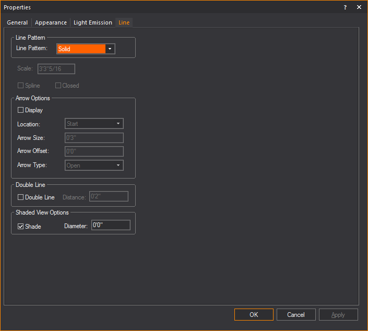The height and width of the screenshot is (331, 368).
Task: Open the Appearance tab
Action: (51, 22)
